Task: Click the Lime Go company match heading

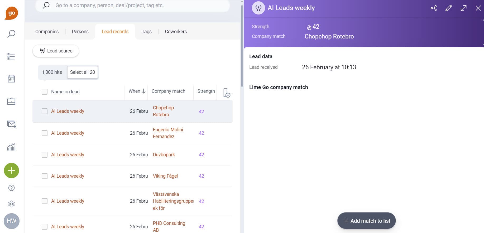Action: click(x=279, y=87)
